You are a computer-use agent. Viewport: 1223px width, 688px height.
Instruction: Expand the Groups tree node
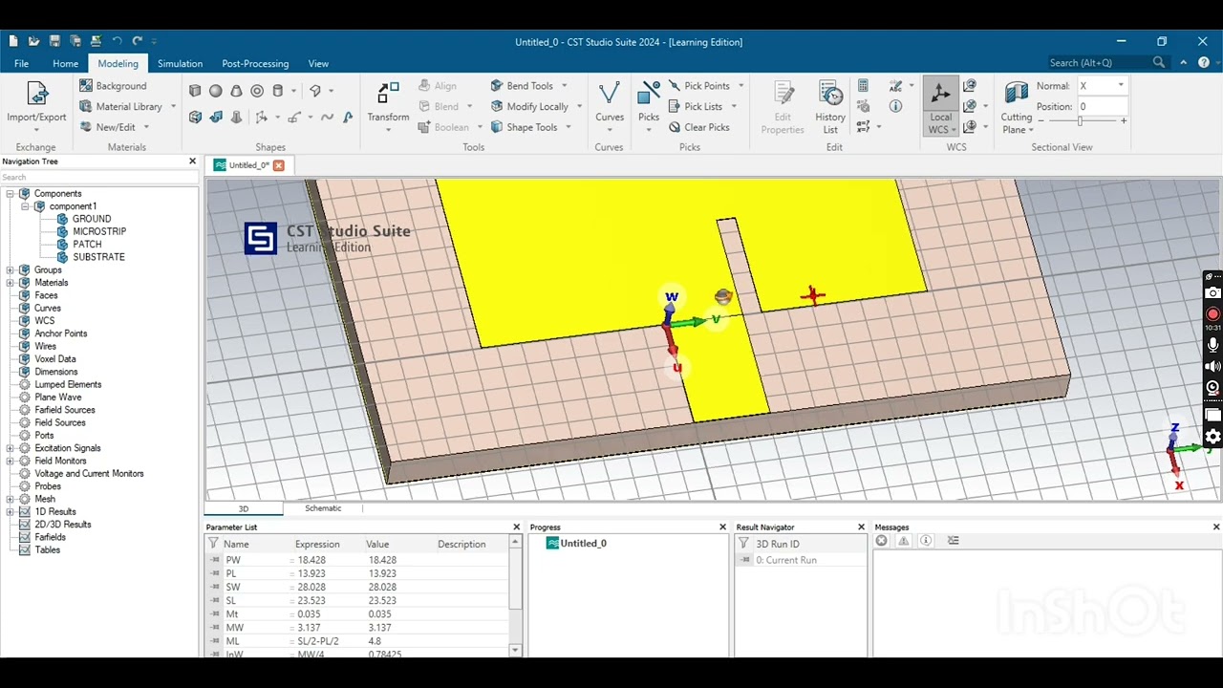(x=11, y=270)
